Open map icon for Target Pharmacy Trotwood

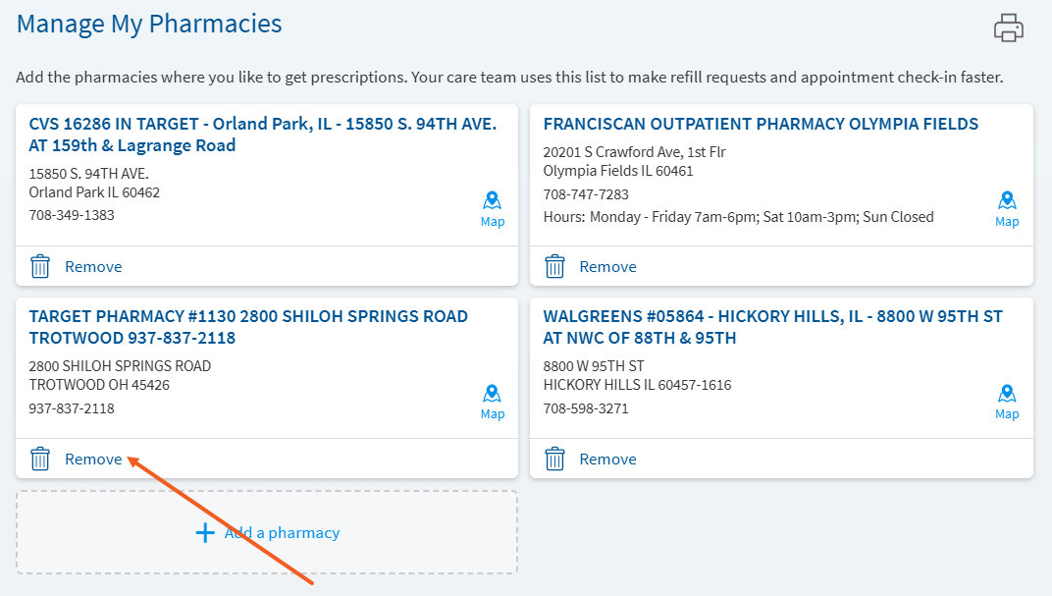[x=492, y=393]
